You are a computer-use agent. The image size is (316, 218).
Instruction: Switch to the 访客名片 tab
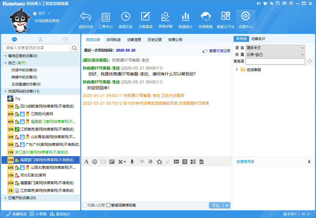click(258, 39)
